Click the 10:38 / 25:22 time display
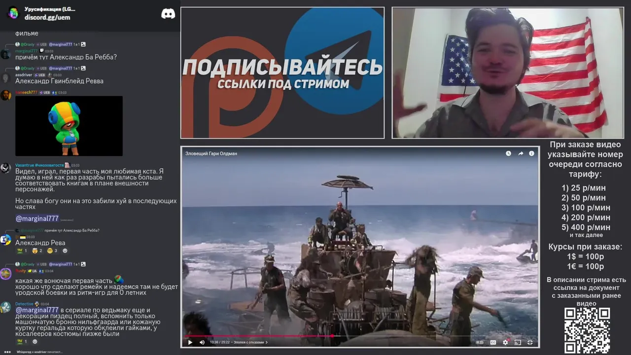This screenshot has height=355, width=631. click(x=220, y=342)
